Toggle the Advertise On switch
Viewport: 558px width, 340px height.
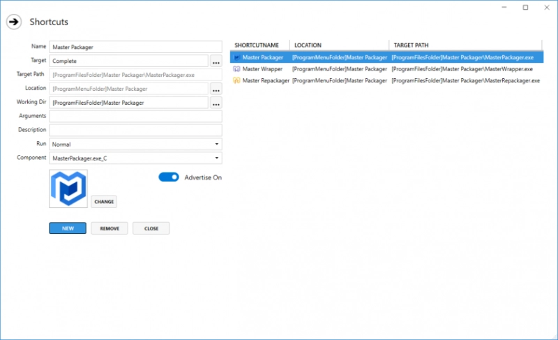[169, 177]
